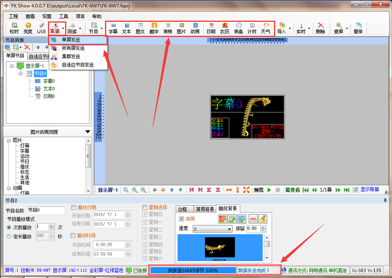
Task: Insert a 酷字 cool text area
Action: coord(154,28)
